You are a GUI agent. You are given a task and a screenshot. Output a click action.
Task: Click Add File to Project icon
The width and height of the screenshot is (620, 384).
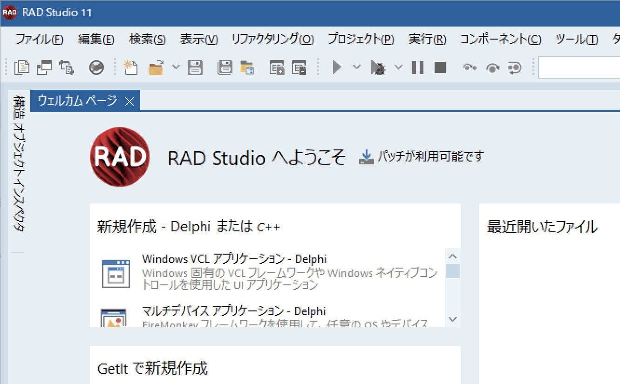pyautogui.click(x=277, y=68)
